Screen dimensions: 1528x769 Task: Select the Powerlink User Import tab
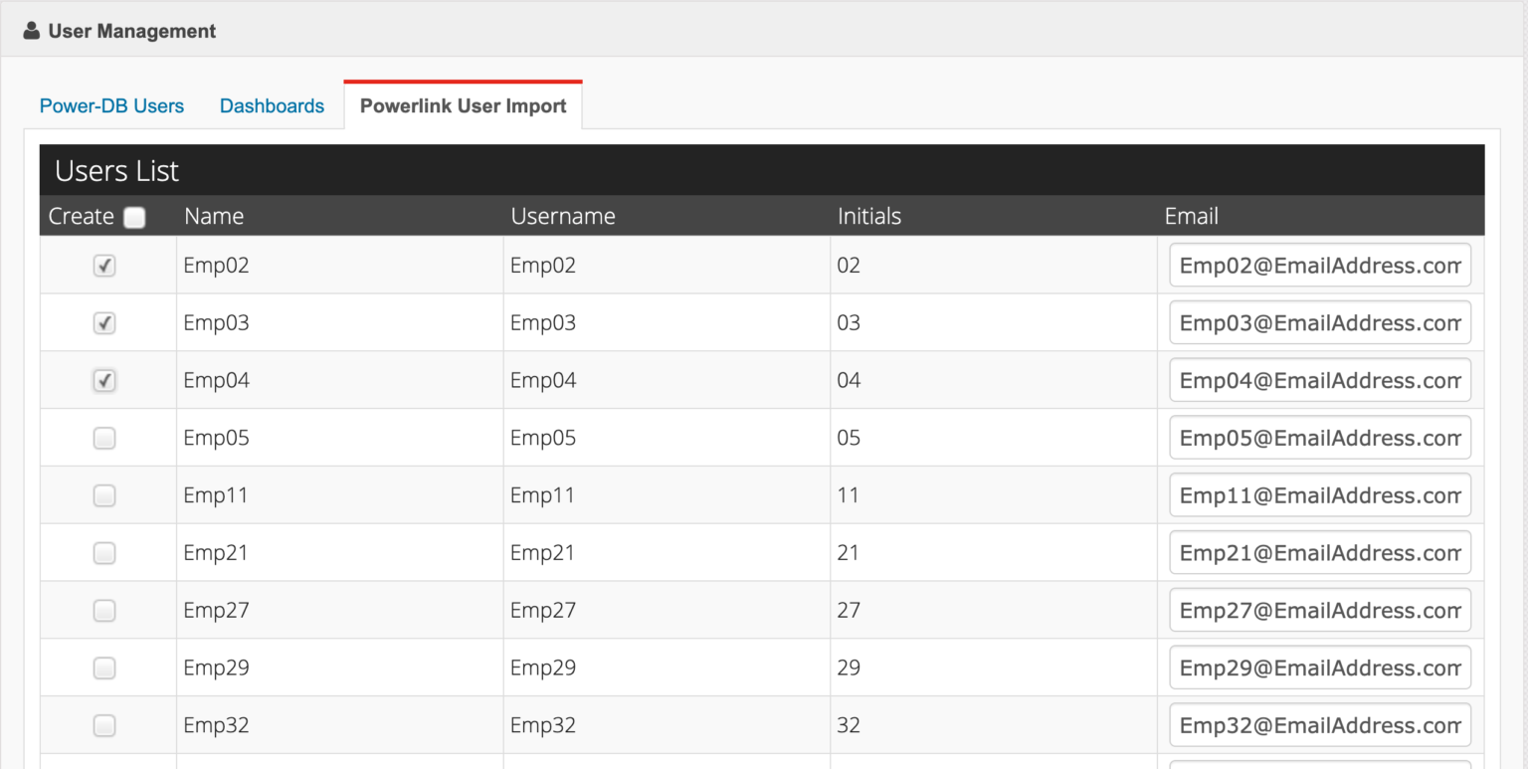[463, 103]
